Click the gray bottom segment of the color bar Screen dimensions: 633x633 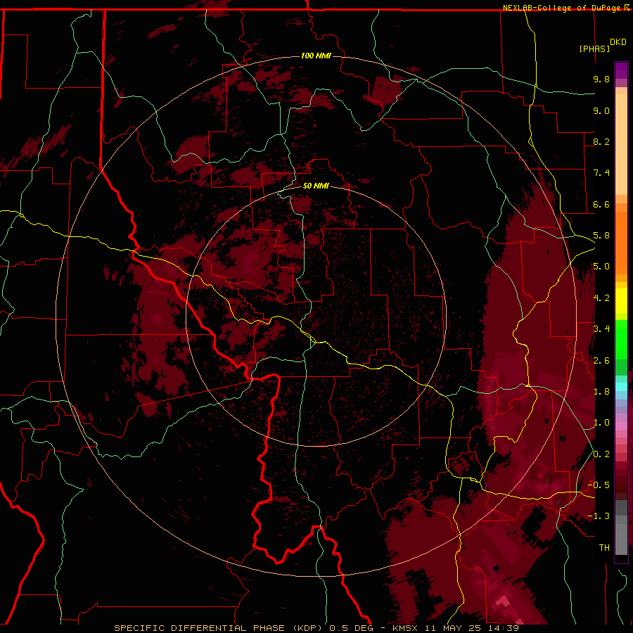click(x=621, y=539)
